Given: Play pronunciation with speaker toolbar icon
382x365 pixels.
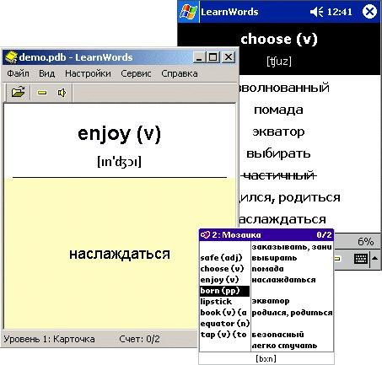Looking at the screenshot, I should click(62, 93).
